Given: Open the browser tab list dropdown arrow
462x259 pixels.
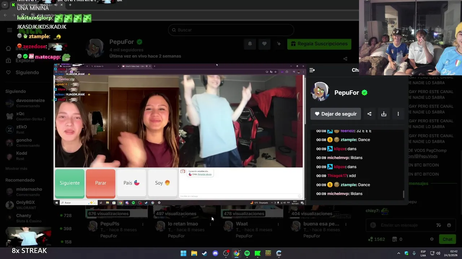Looking at the screenshot, I should tap(5, 5).
